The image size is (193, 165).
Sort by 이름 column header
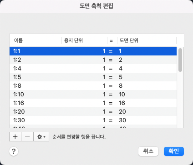tap(36, 40)
